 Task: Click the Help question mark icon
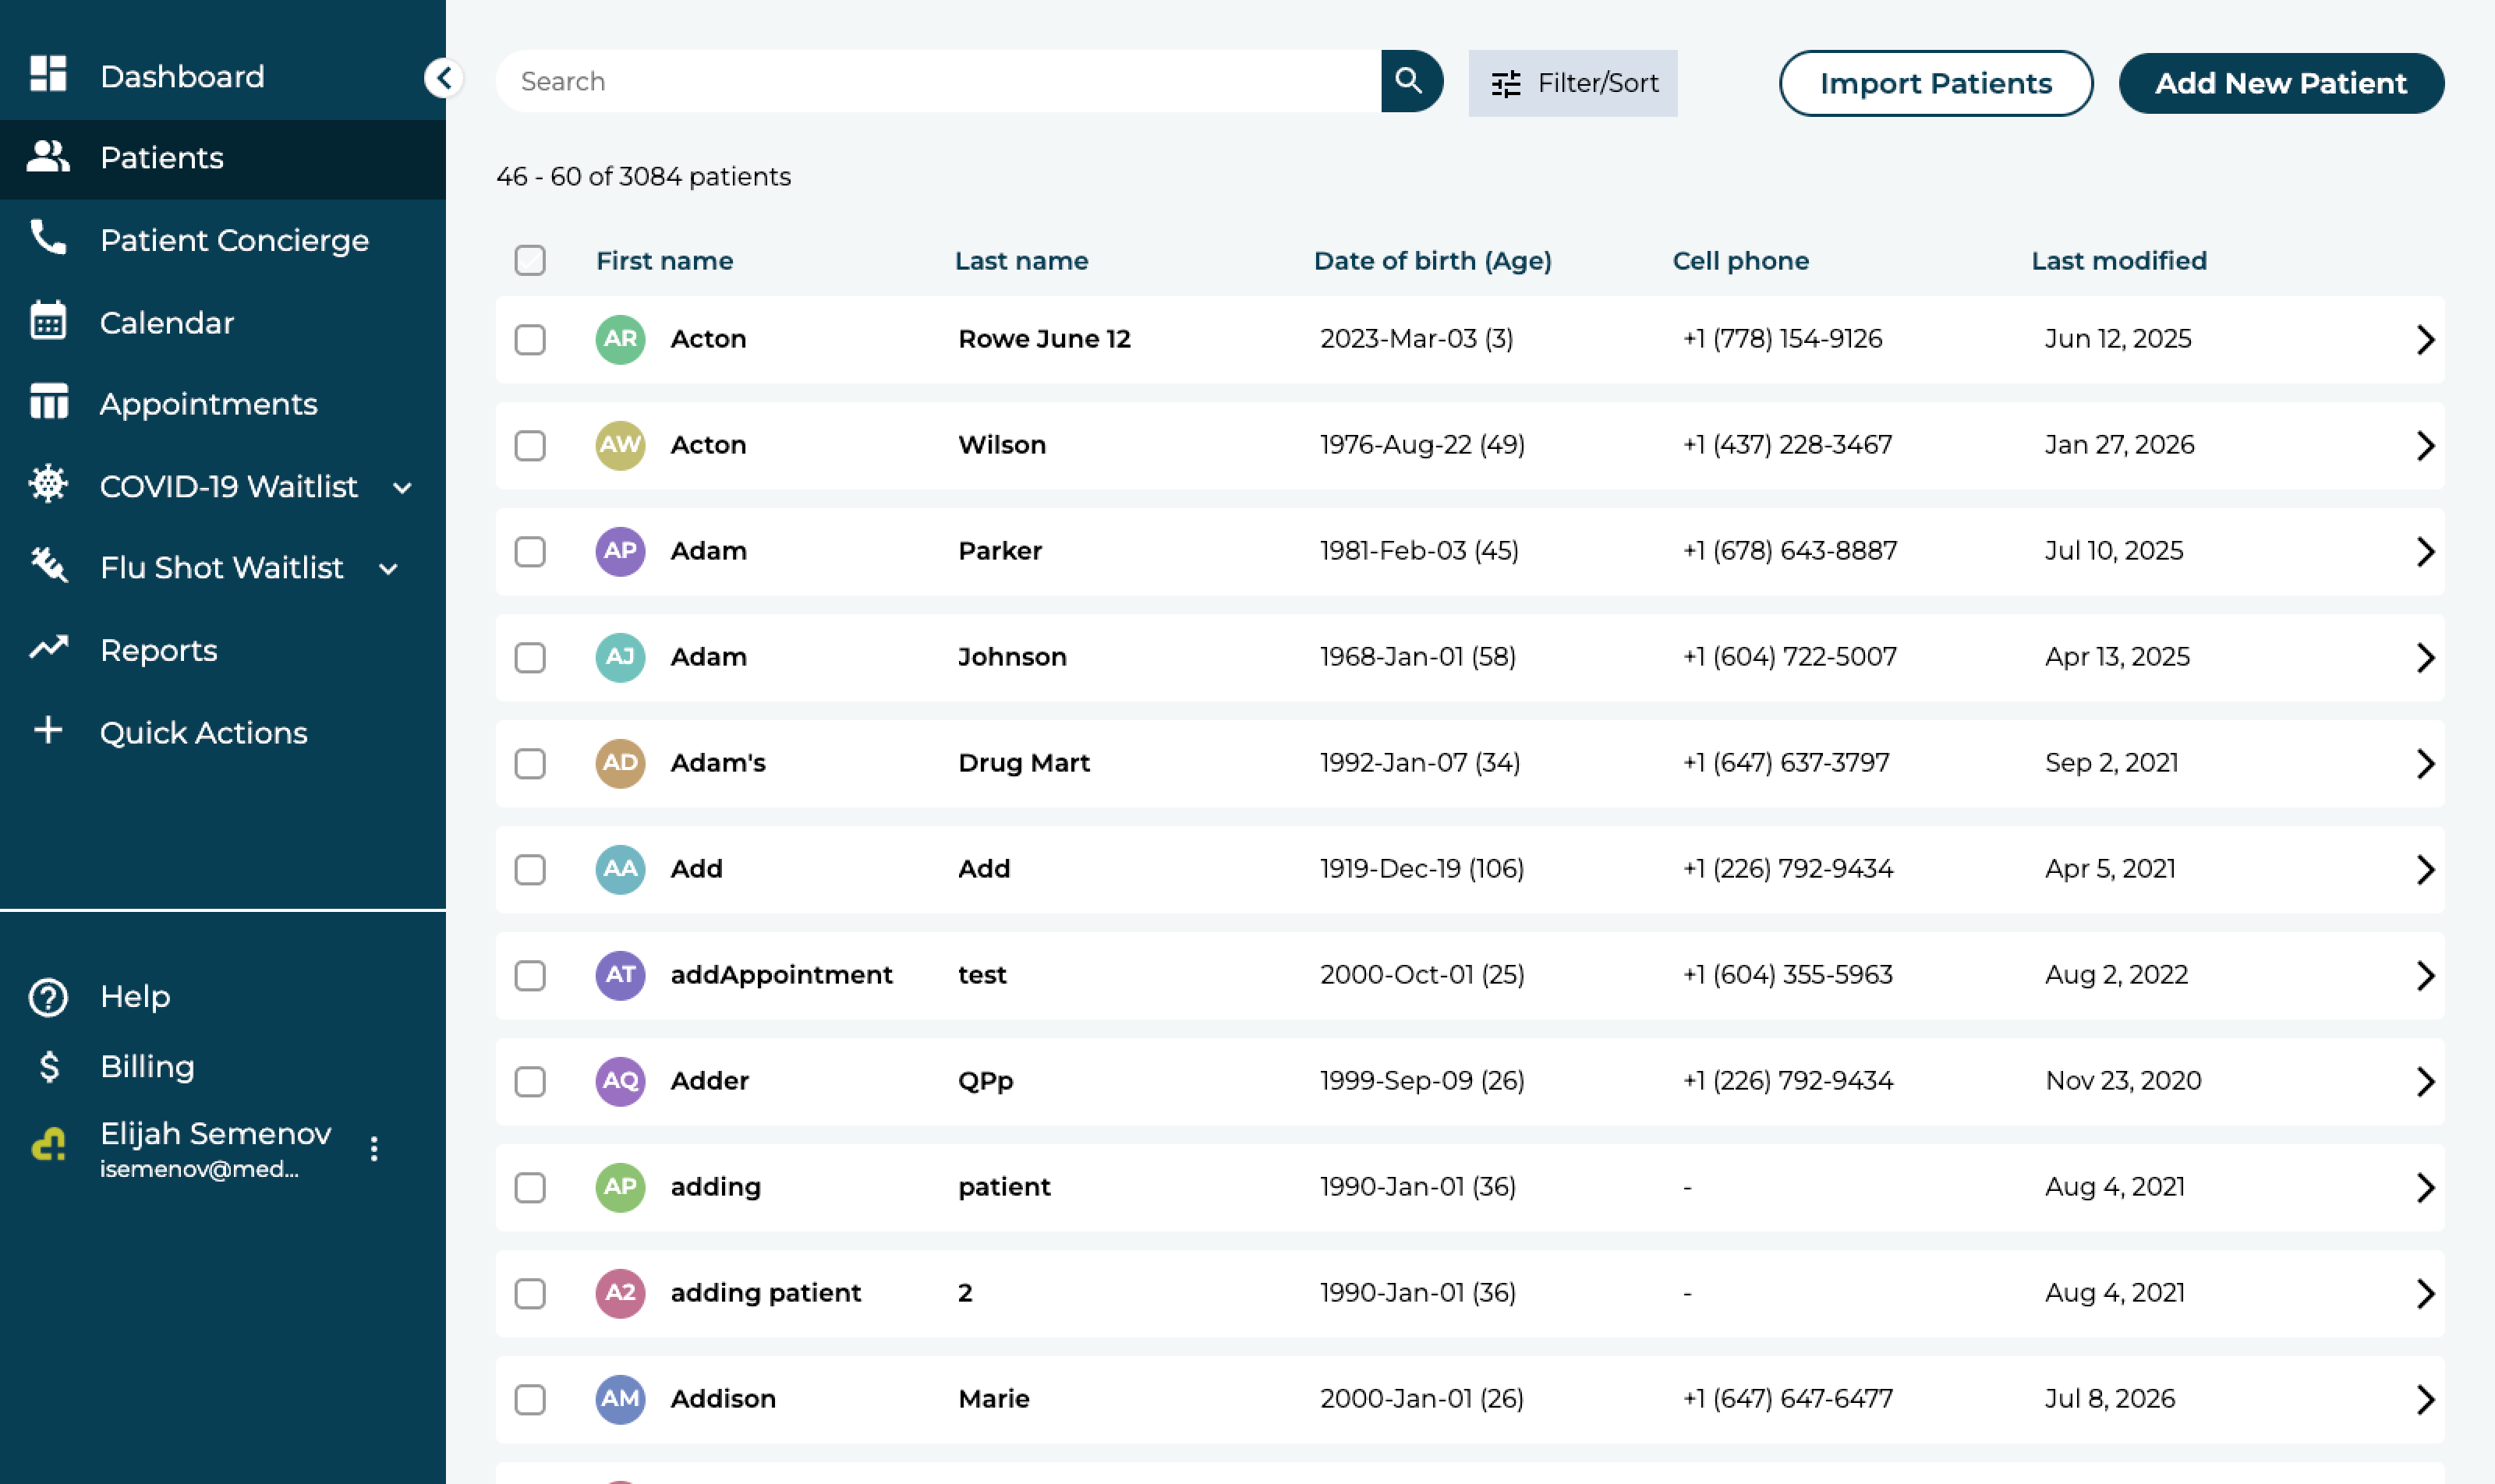coord(48,996)
